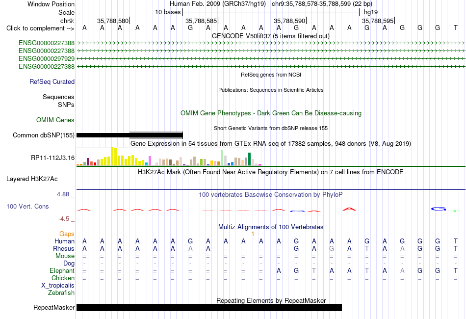466x319 pixels.
Task: Select the OMIM Genes track label
Action: coord(55,120)
